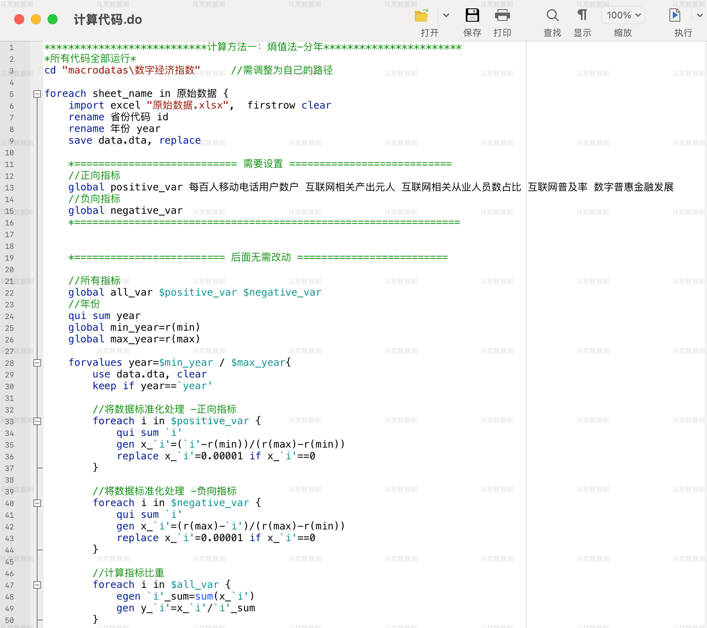Collapse the foreach $negative_var block fold
This screenshot has height=628, width=707.
click(x=37, y=503)
